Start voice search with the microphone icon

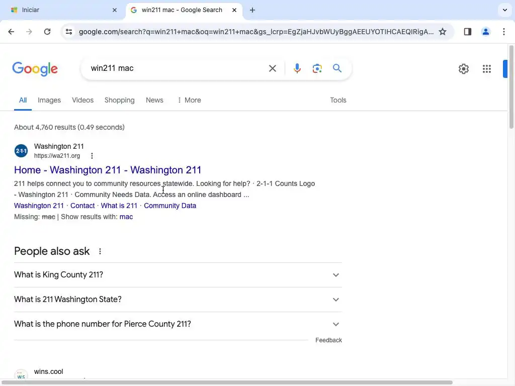(297, 68)
